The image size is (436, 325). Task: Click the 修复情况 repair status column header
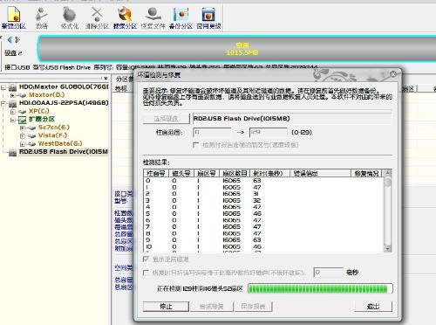point(367,173)
